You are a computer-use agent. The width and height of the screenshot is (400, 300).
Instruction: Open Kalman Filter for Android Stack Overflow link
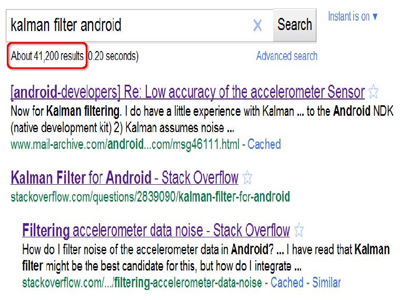[x=125, y=177]
